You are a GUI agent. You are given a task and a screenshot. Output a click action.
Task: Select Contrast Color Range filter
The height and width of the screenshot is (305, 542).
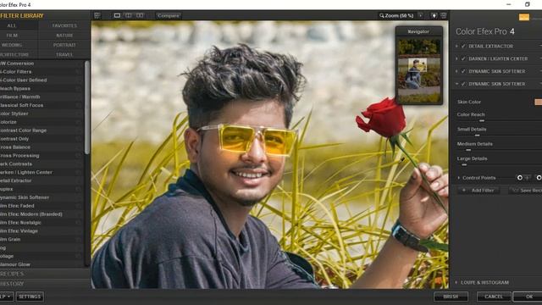pyautogui.click(x=41, y=130)
